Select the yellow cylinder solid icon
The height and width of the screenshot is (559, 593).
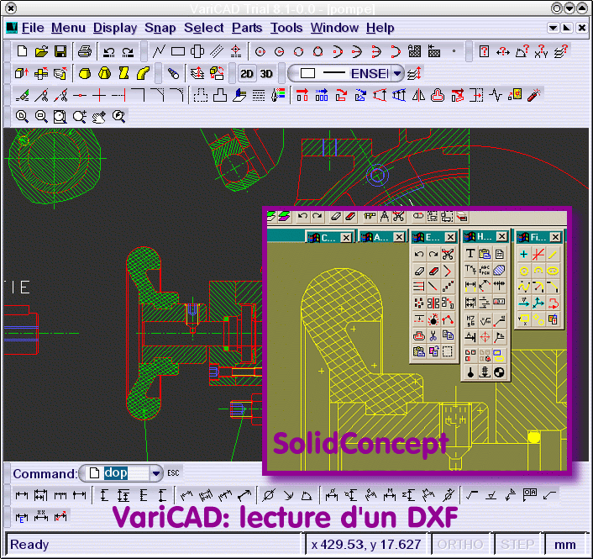[x=85, y=73]
